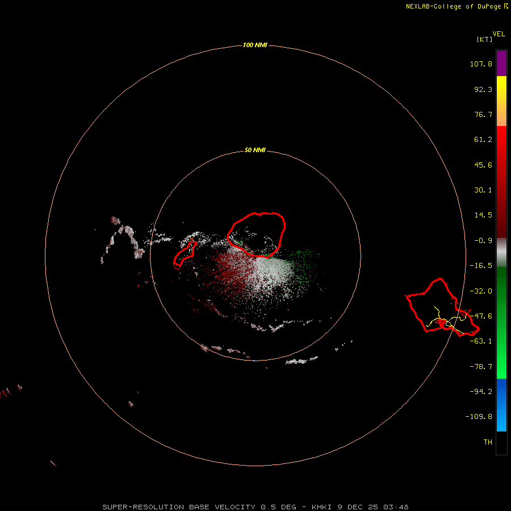The height and width of the screenshot is (511, 511).
Task: Click the [KT] units label
Action: click(x=484, y=39)
